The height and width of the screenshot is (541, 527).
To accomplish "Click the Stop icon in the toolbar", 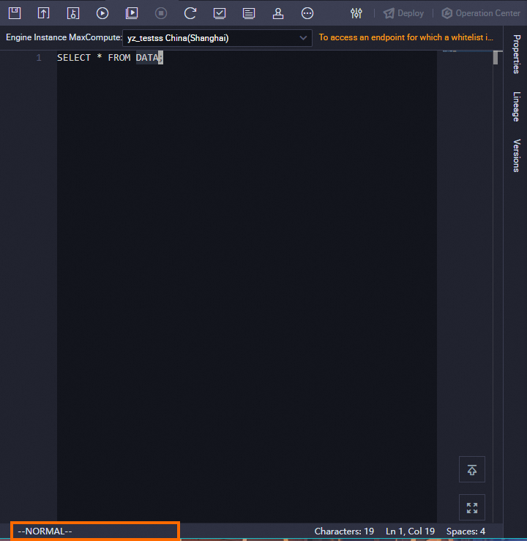I will tap(161, 13).
